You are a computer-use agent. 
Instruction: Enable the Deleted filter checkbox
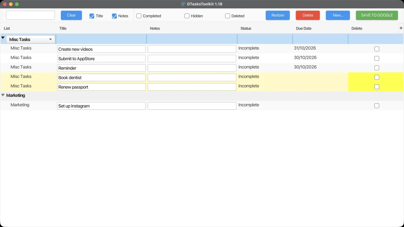click(x=228, y=16)
